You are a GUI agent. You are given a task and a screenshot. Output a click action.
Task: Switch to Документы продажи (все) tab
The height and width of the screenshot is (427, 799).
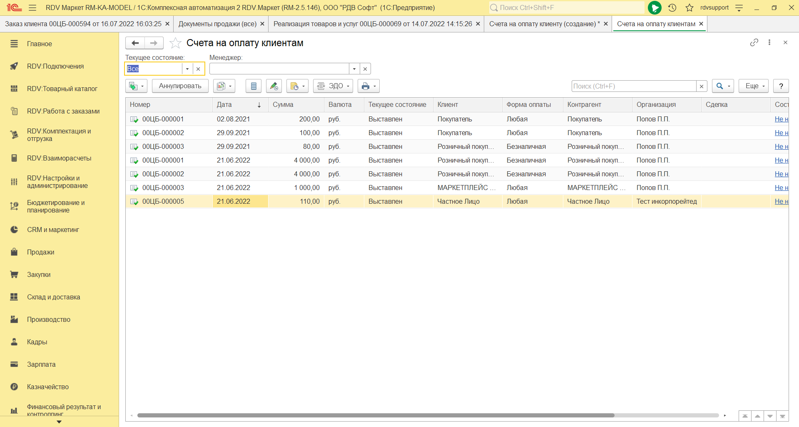(x=217, y=24)
